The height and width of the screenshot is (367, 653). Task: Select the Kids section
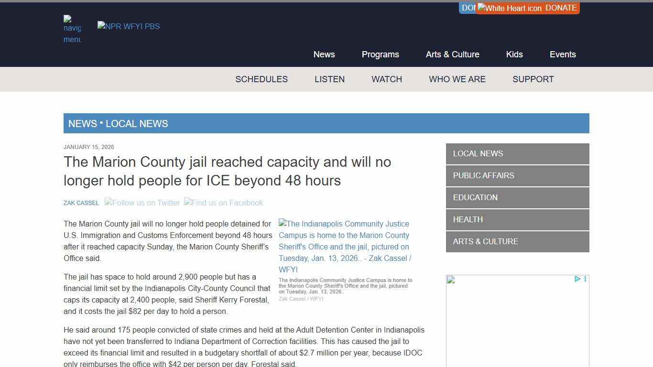point(514,54)
